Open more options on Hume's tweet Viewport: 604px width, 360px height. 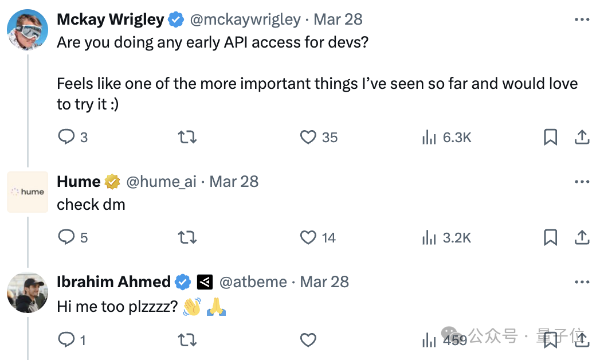[x=582, y=182]
